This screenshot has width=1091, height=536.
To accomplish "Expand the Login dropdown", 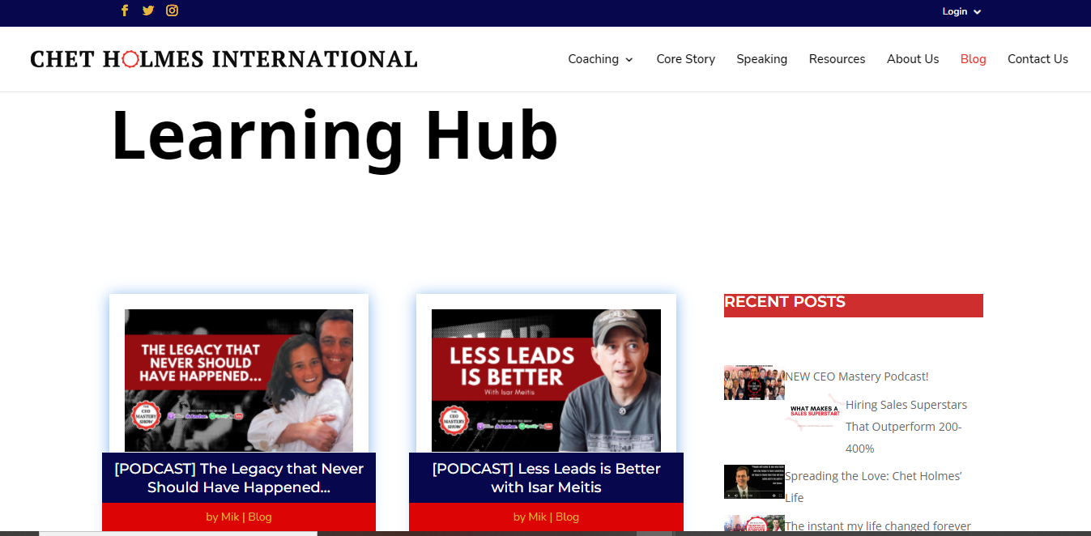I will (x=961, y=11).
